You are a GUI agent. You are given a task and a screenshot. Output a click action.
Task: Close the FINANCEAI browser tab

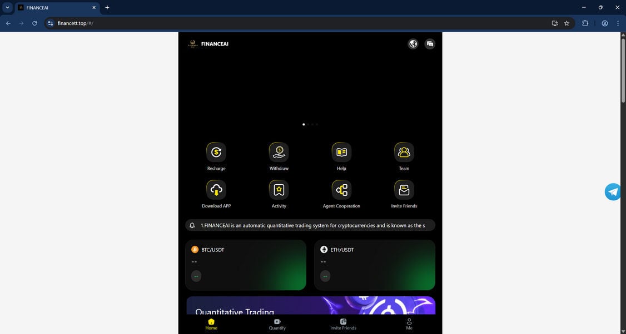pos(94,8)
